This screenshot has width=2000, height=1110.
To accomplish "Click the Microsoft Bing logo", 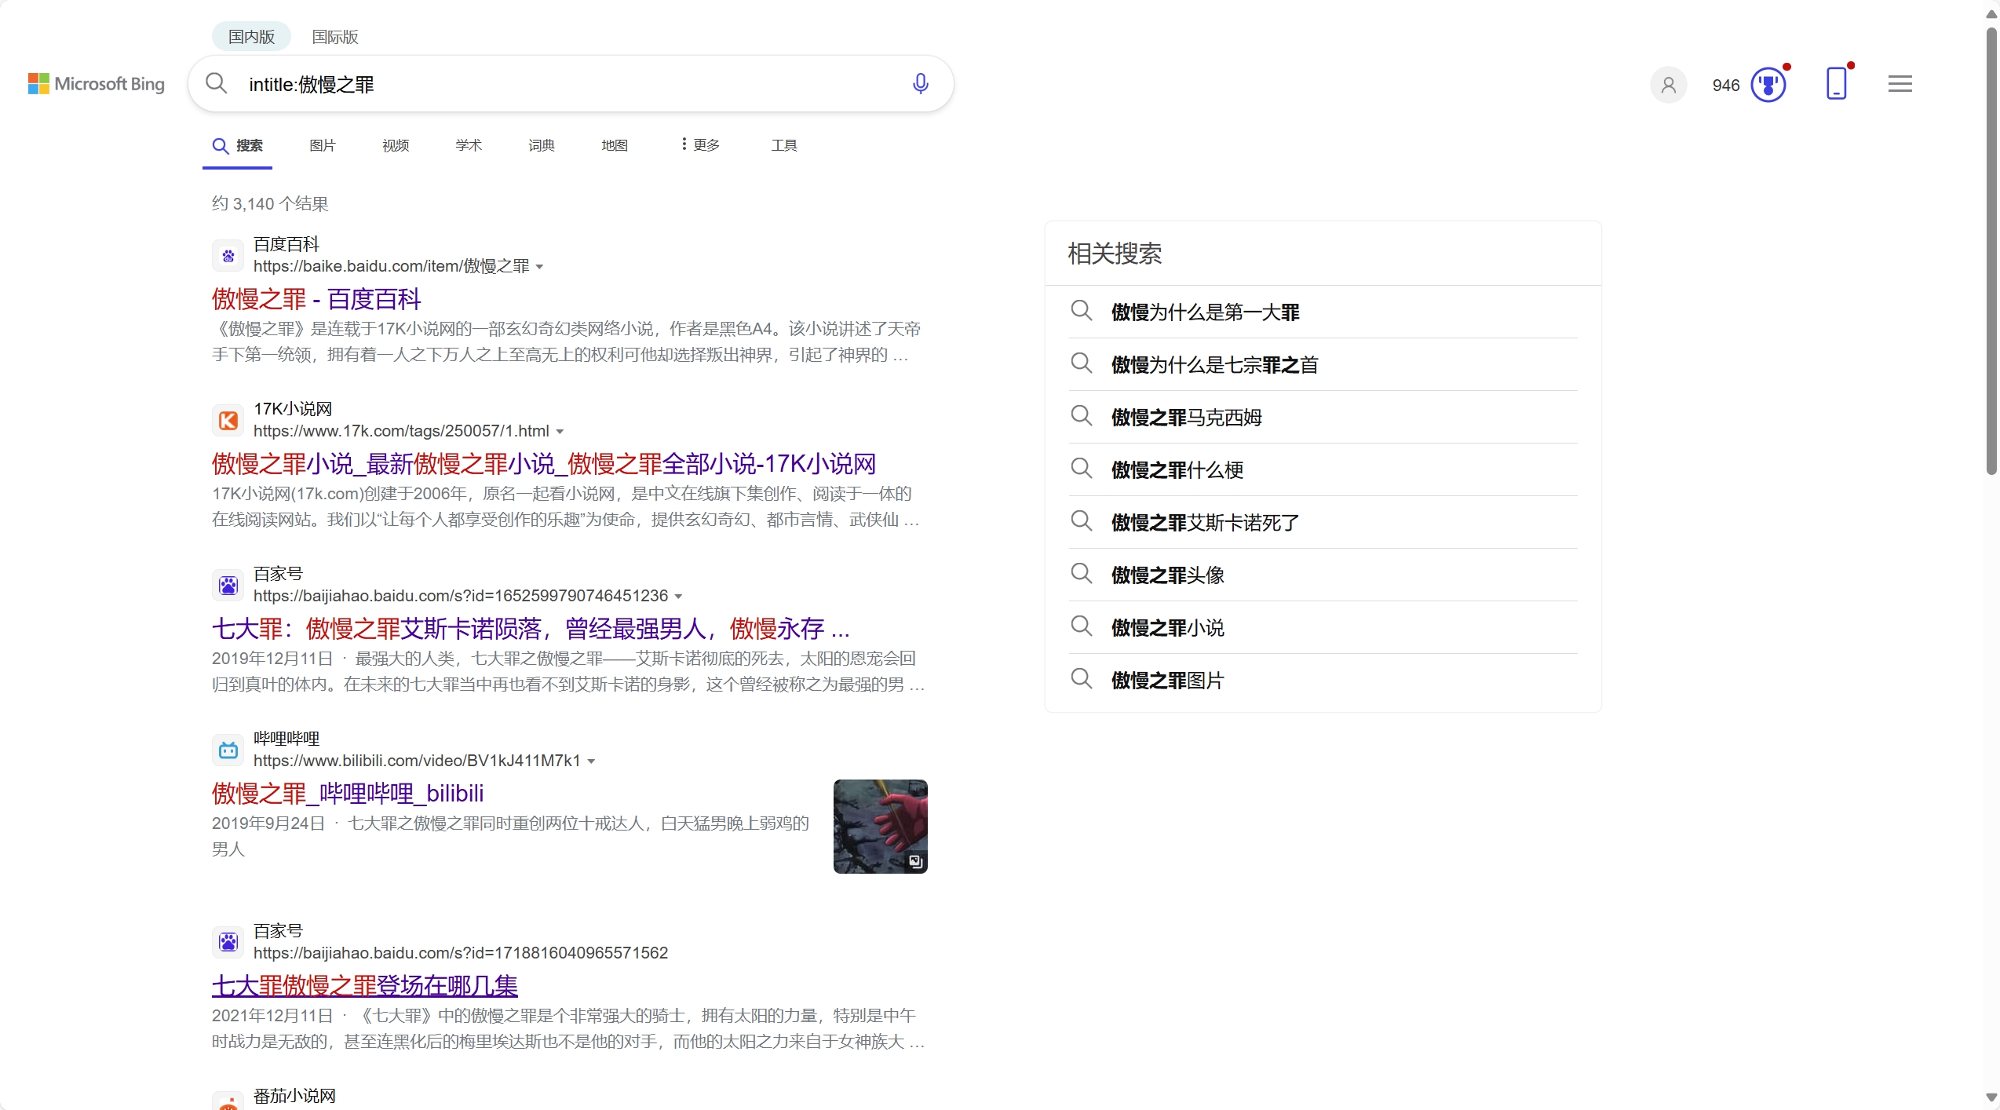I will [x=97, y=84].
